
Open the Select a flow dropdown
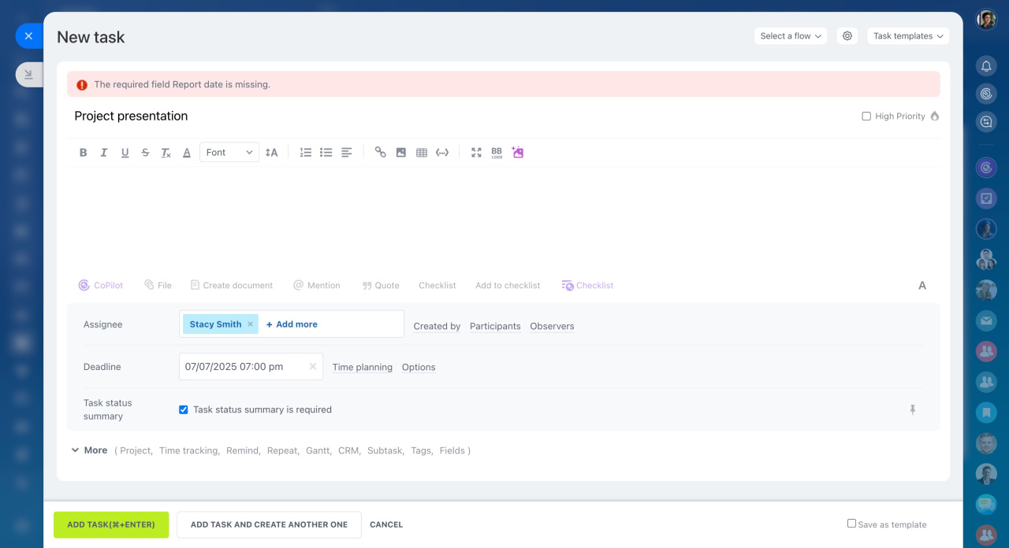coord(791,36)
